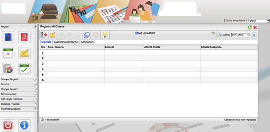This screenshot has width=270, height=132.
Task: Expand the Stampe Registri section
Action: [x=35, y=79]
